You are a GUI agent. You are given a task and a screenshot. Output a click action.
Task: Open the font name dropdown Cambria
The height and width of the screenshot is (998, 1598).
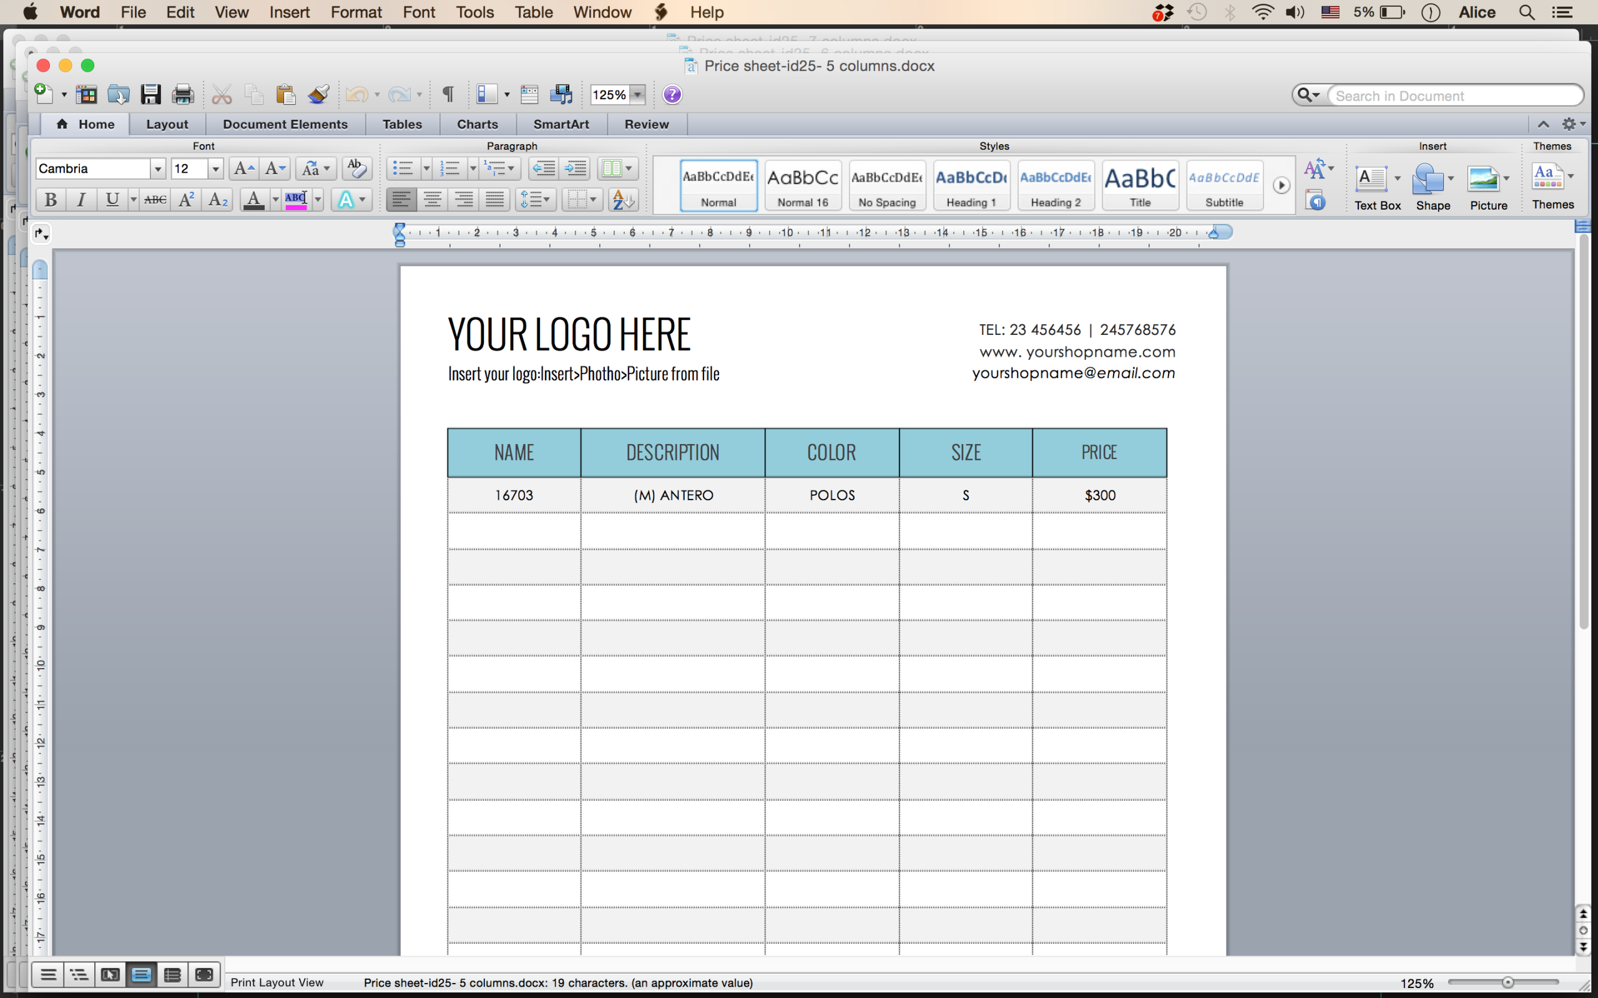tap(157, 169)
